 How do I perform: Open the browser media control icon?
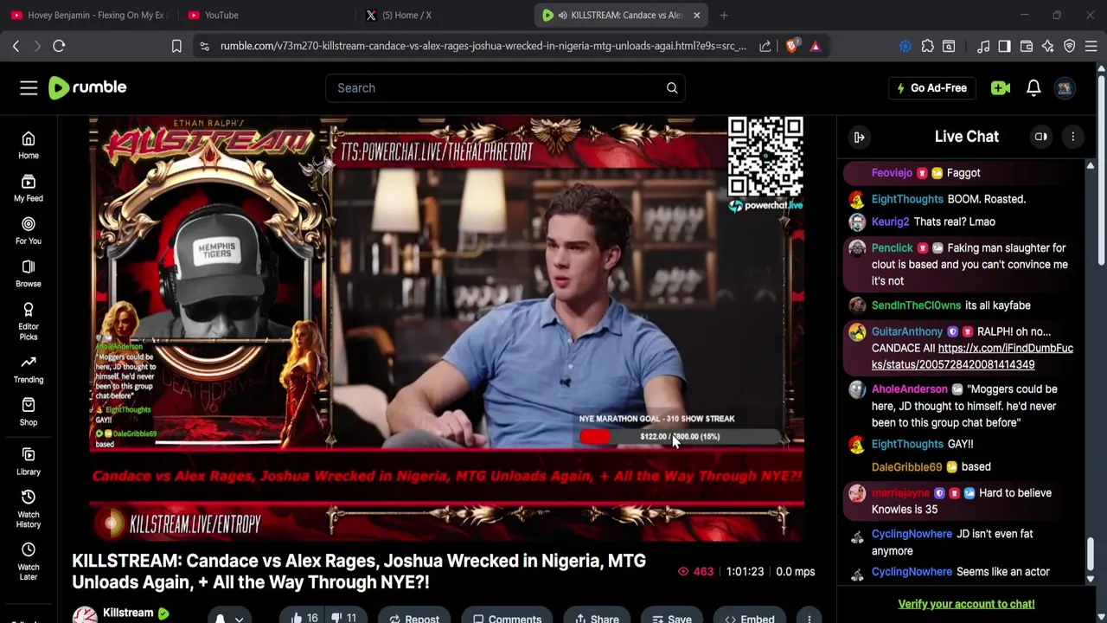pyautogui.click(x=983, y=46)
